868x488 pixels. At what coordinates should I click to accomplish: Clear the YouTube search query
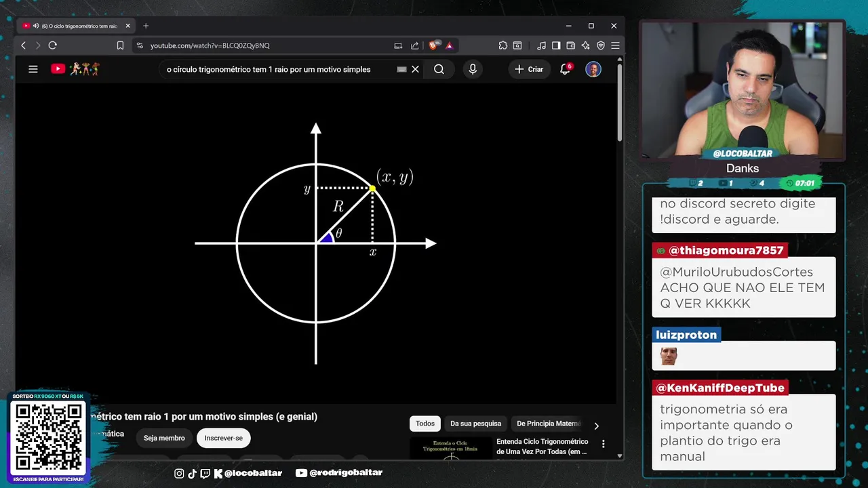(x=416, y=69)
